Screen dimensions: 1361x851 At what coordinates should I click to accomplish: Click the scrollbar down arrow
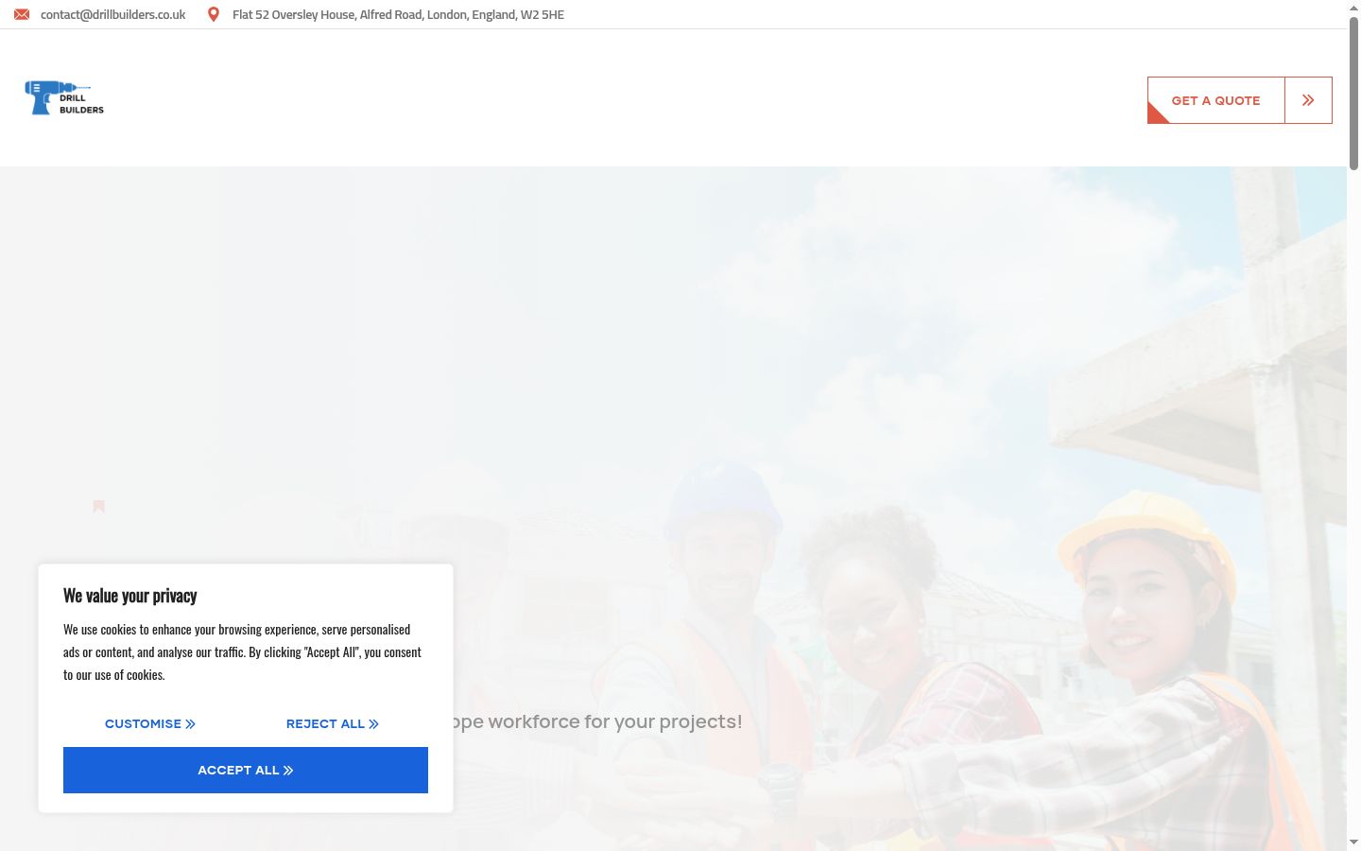1353,842
